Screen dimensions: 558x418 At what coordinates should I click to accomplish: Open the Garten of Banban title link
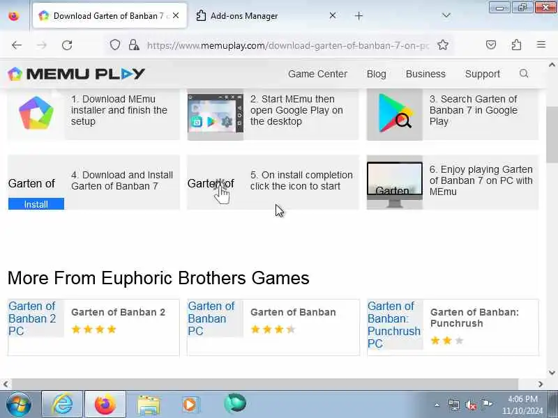pyautogui.click(x=293, y=312)
